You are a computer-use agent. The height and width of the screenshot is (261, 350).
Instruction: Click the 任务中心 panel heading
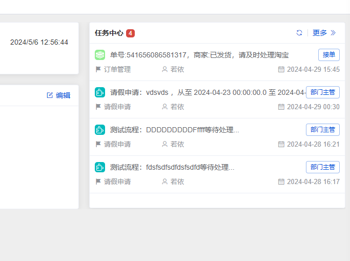109,33
